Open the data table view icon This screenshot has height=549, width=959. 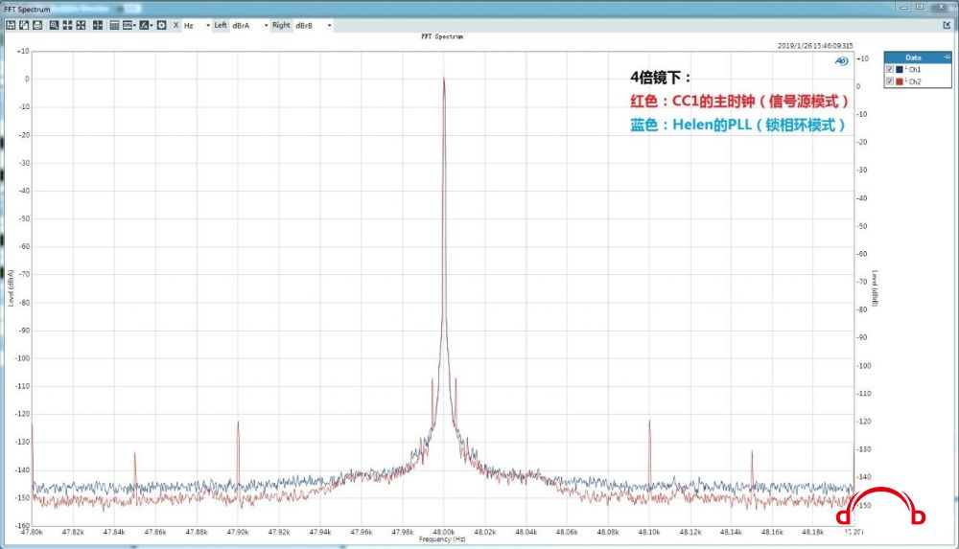(x=114, y=25)
